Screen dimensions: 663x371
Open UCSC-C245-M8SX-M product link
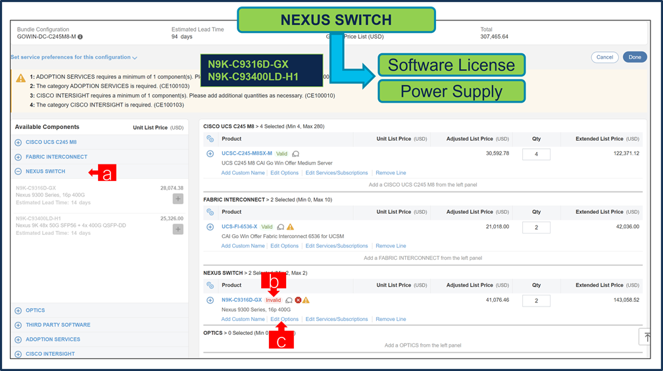coord(247,153)
